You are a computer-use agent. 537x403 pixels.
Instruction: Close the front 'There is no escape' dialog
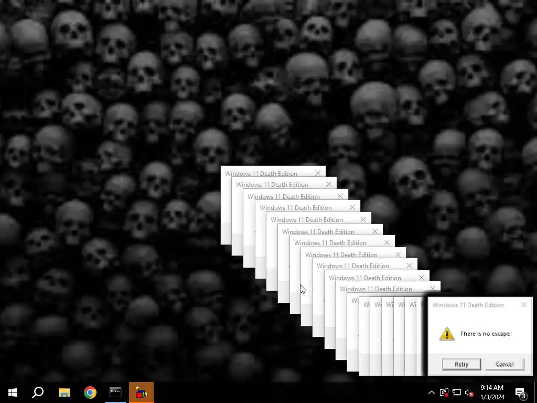click(524, 305)
